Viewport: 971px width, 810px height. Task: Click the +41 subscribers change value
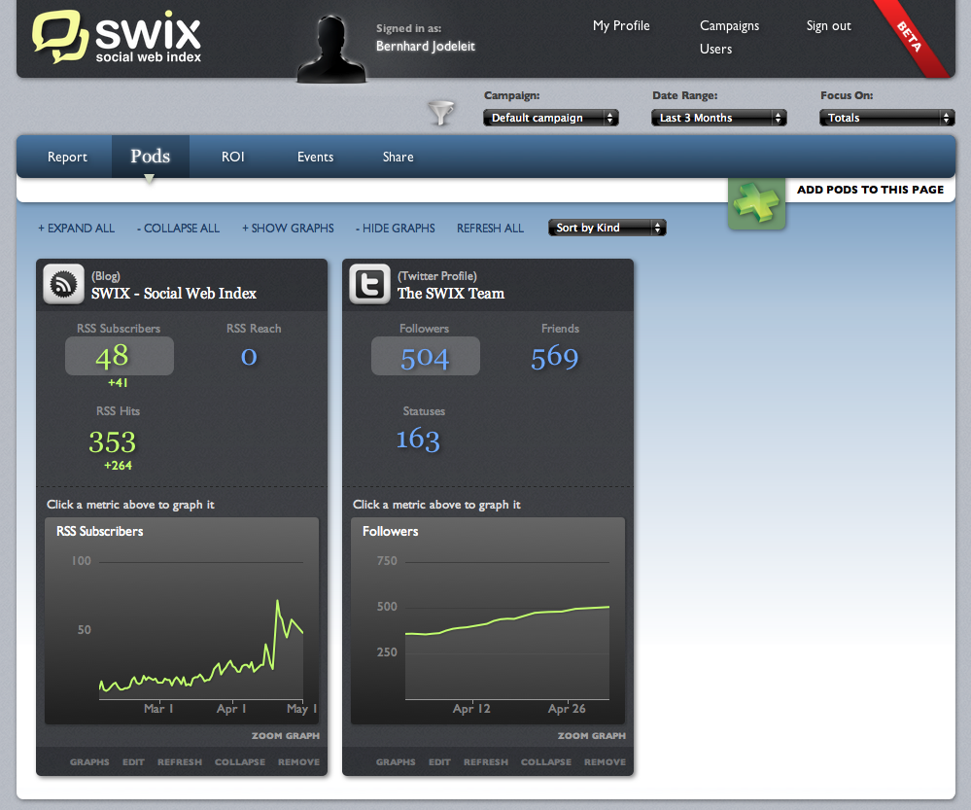(x=118, y=383)
